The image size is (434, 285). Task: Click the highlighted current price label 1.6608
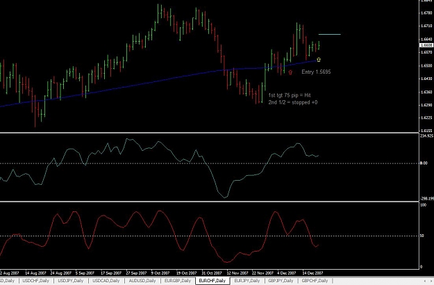click(x=426, y=45)
